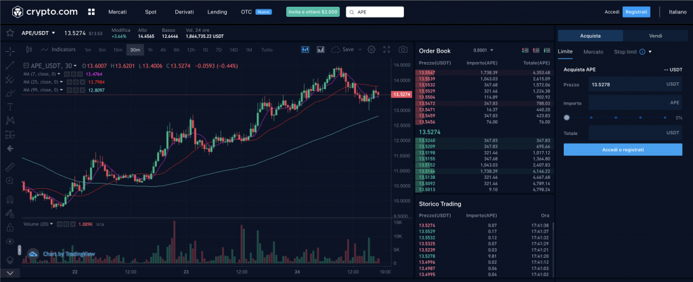Click the Accedi link
The height and width of the screenshot is (282, 693).
(612, 12)
